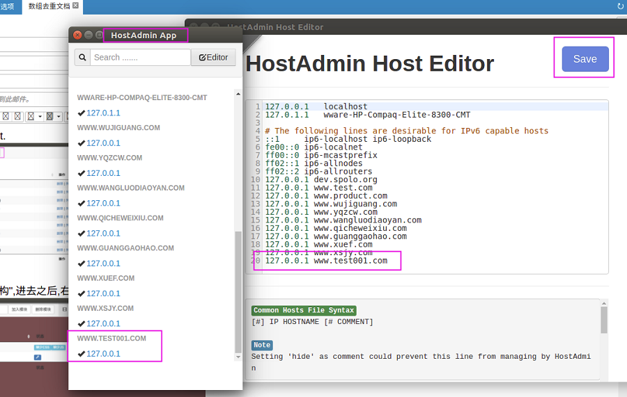Click the Note label in help panel
This screenshot has width=627, height=397.
point(262,345)
